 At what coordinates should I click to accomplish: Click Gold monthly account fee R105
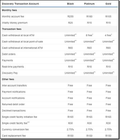point(108,16)
